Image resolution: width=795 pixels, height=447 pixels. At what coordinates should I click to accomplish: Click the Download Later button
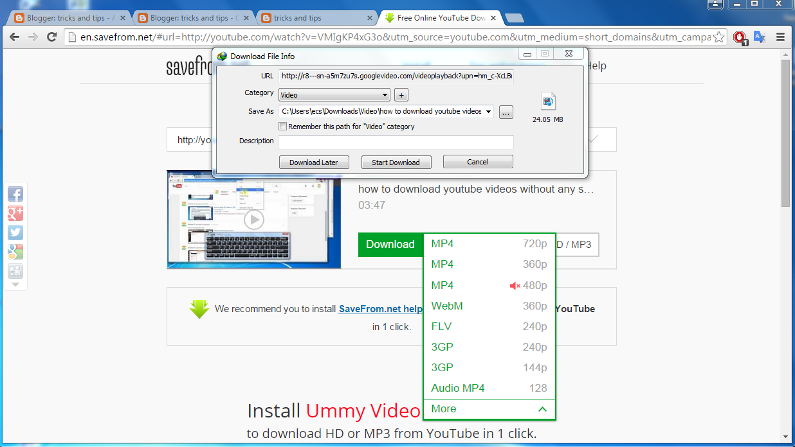314,162
